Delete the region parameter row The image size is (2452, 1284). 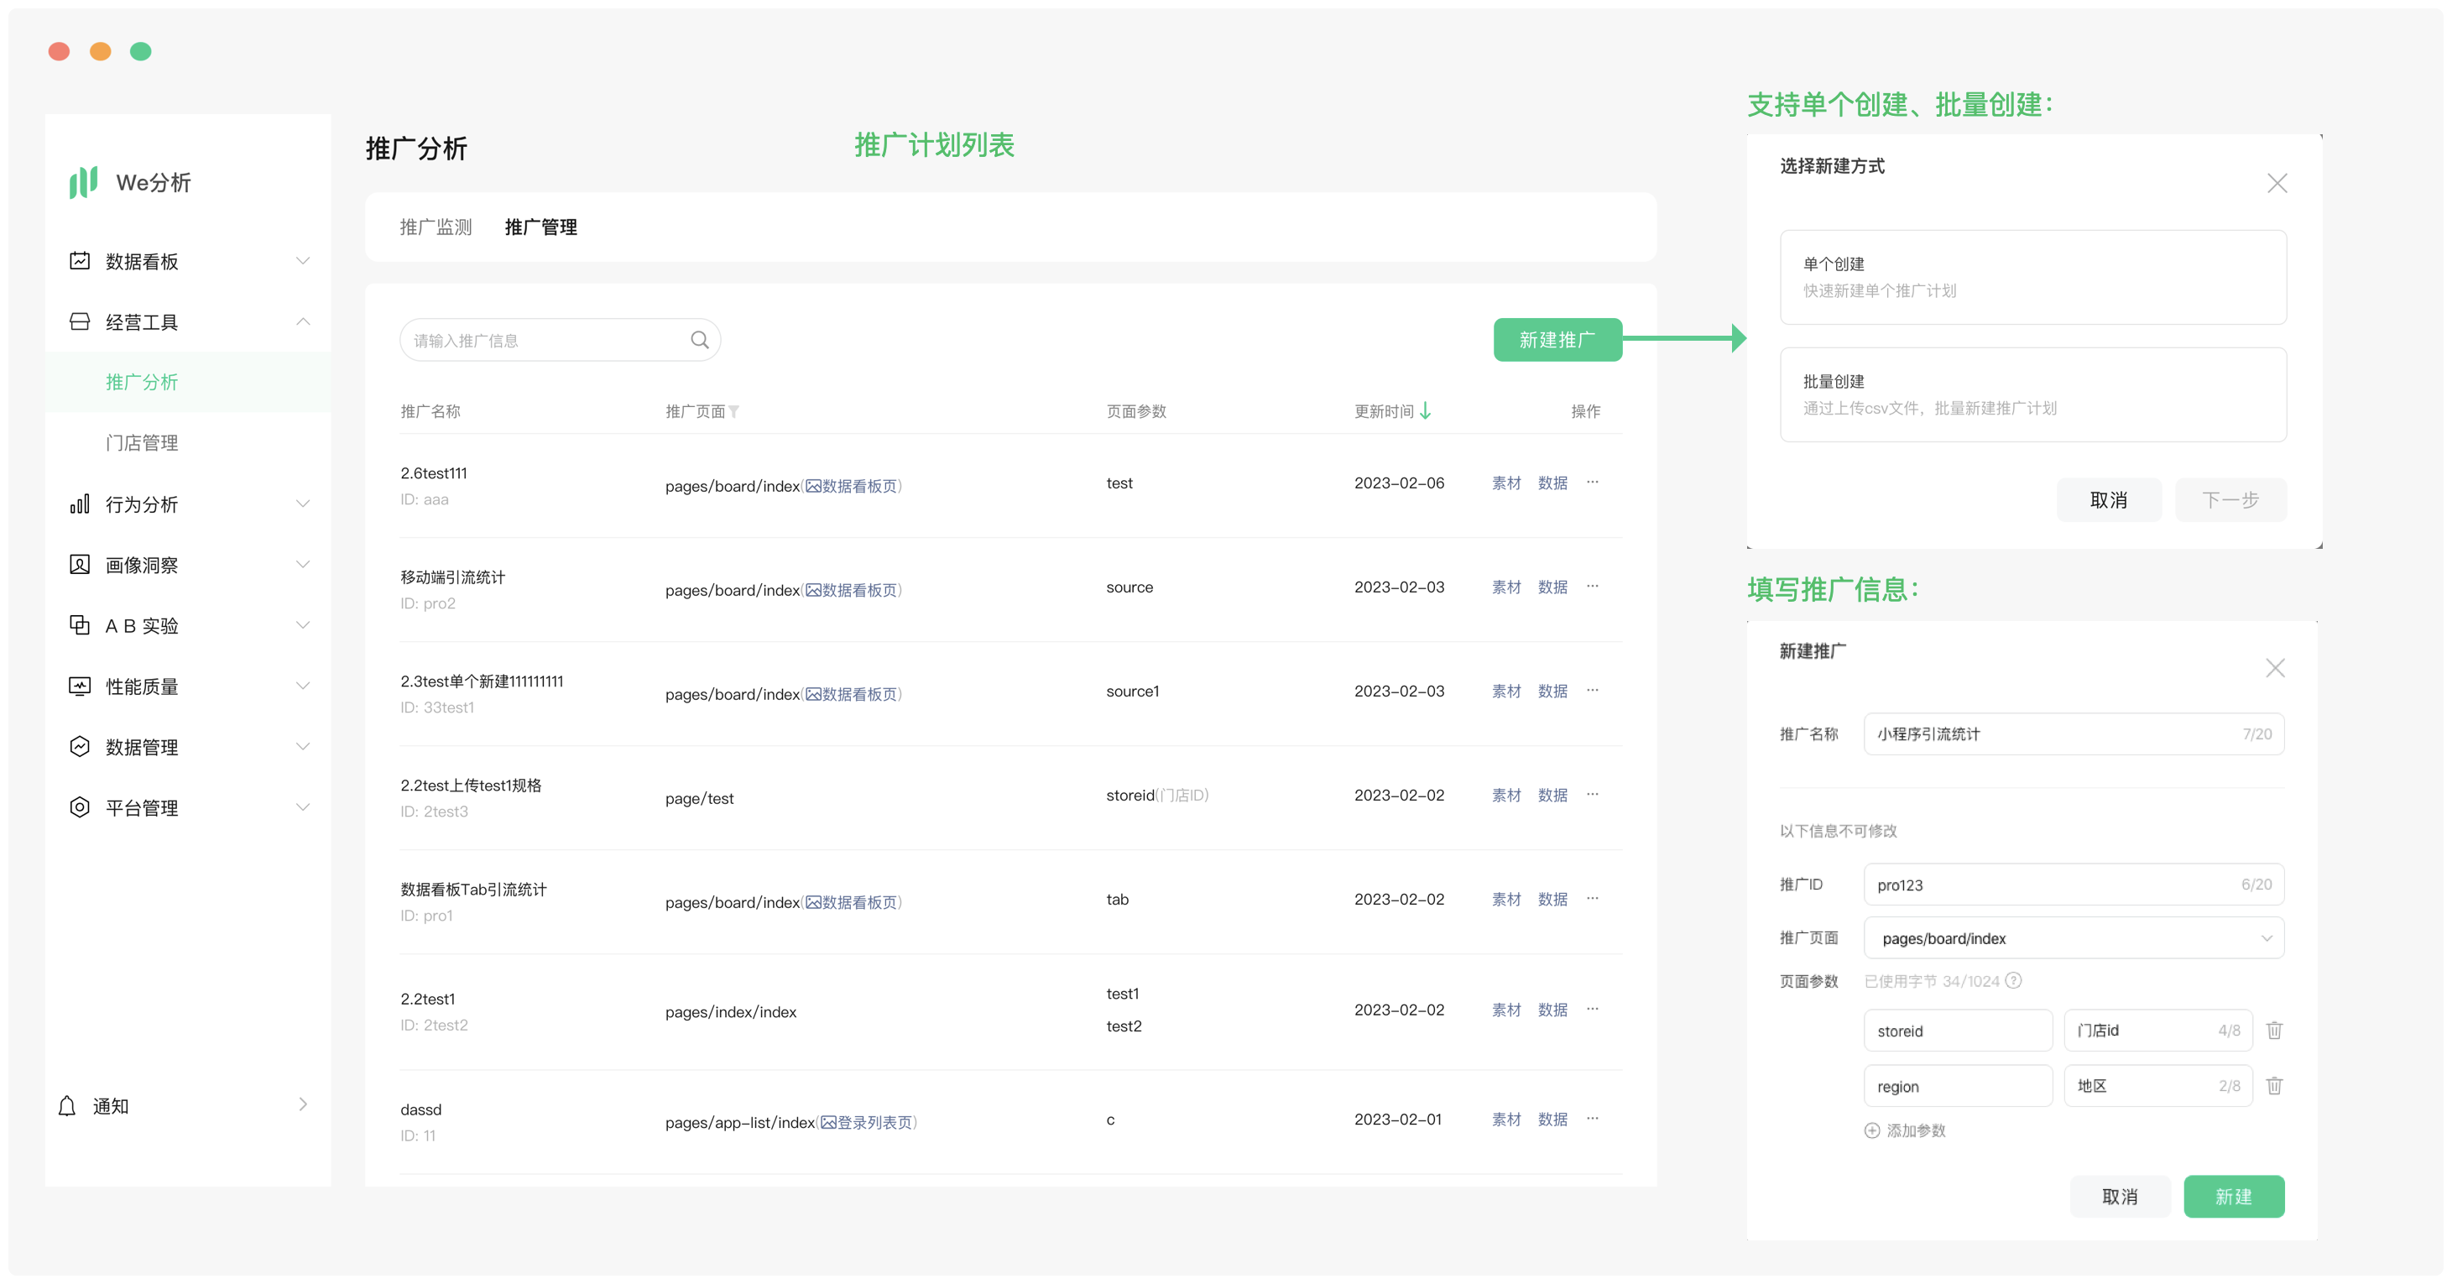pyautogui.click(x=2274, y=1085)
